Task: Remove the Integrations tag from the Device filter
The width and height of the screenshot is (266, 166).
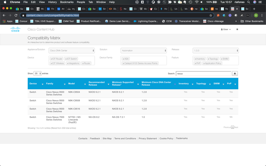Action: pos(67,63)
